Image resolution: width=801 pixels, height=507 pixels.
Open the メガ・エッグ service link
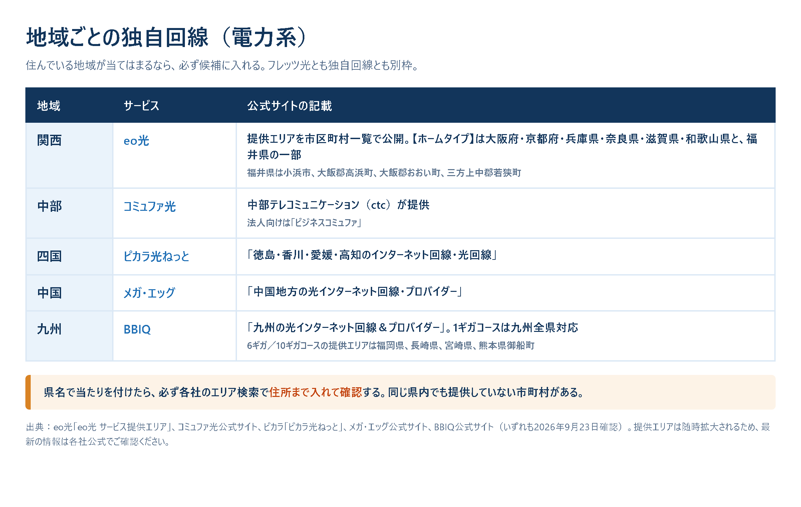tap(149, 293)
